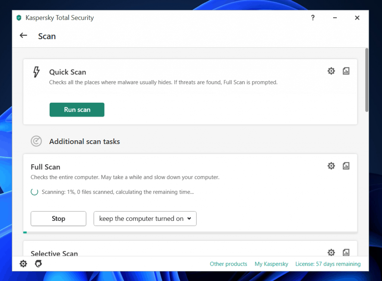
Task: Open application settings via bottom-left gear
Action: 23,264
